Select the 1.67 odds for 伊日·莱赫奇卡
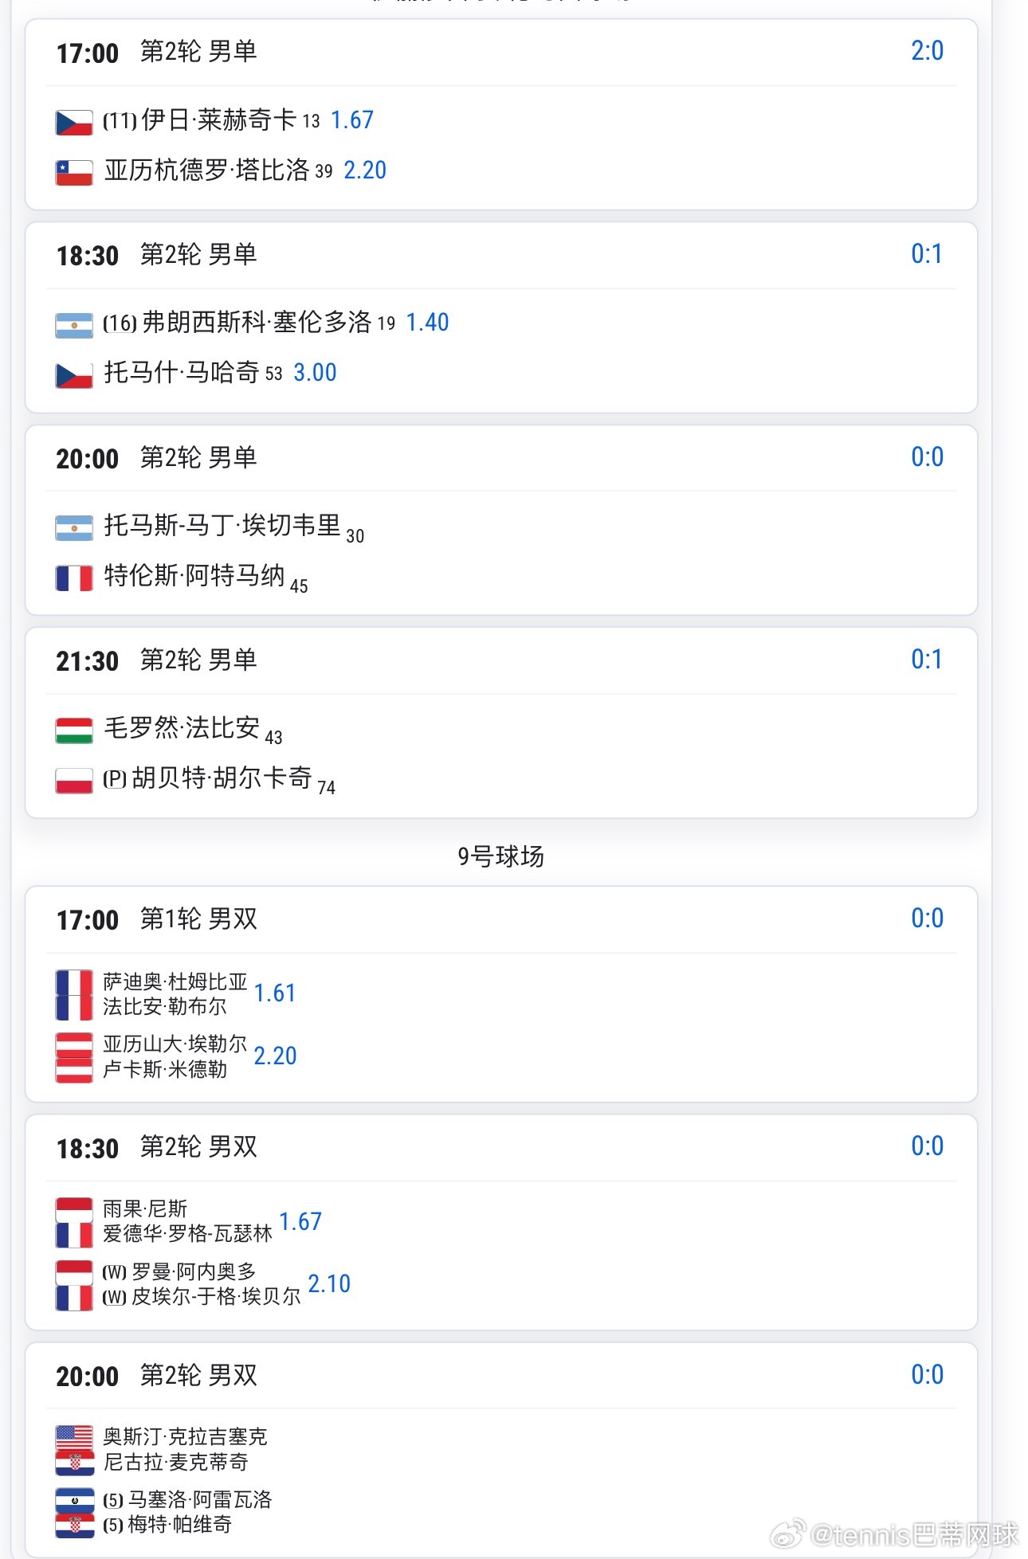Viewport: 1028px width, 1559px height. point(351,120)
